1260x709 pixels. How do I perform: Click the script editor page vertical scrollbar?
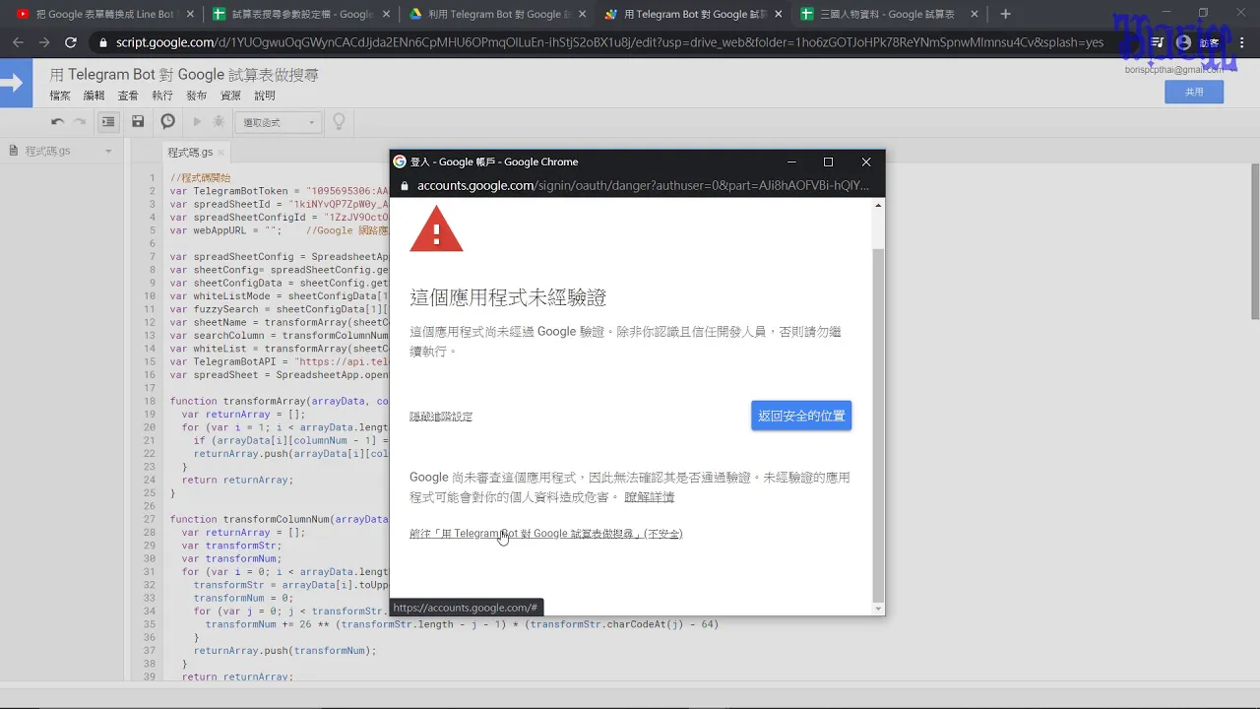1254,240
